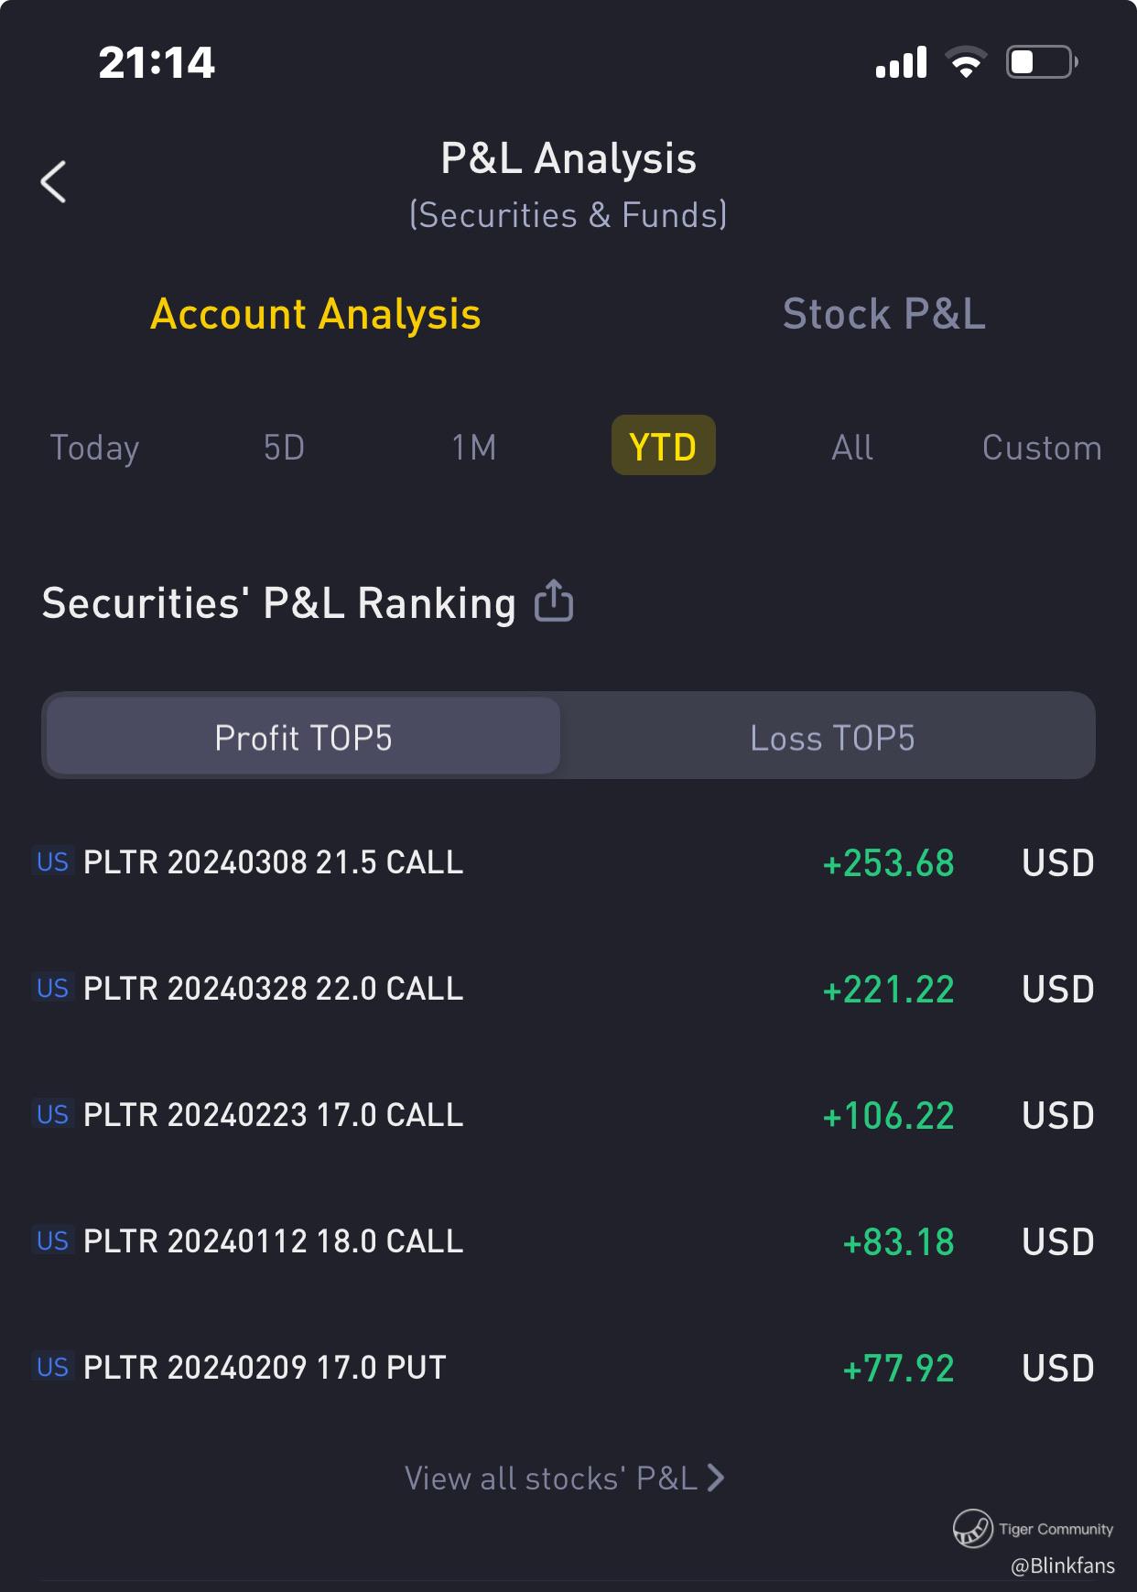Screen dimensions: 1137x1592
Task: Select the Today time range
Action: (94, 448)
